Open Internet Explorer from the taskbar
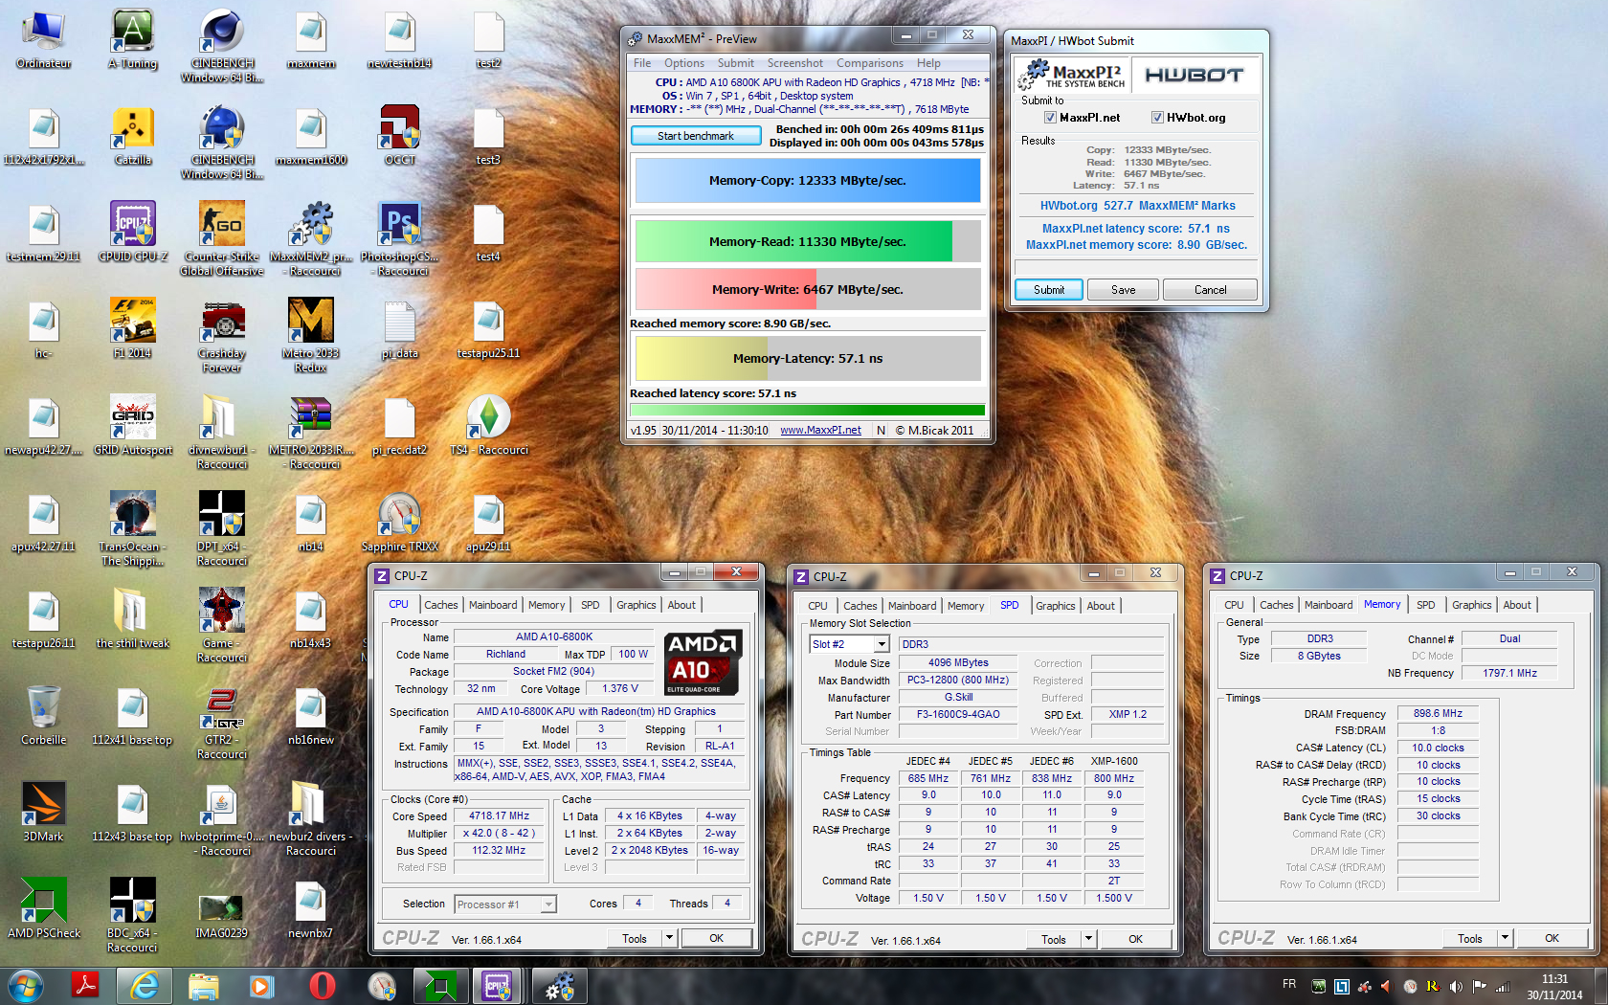The image size is (1608, 1005). pos(145,985)
